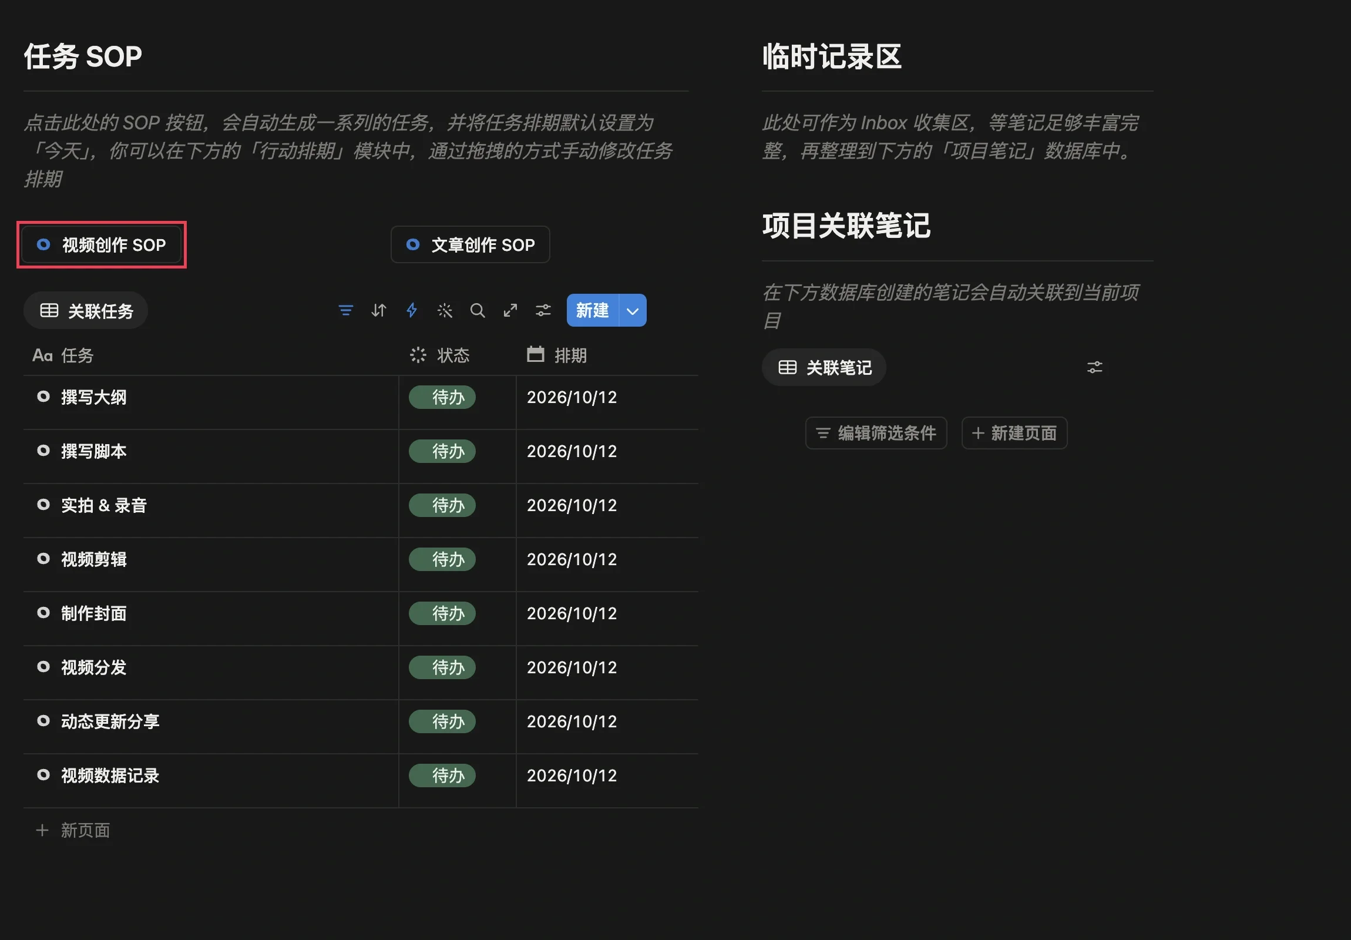Click the date cell of 视频剪辑
Viewport: 1351px width, 940px height.
pyautogui.click(x=607, y=559)
